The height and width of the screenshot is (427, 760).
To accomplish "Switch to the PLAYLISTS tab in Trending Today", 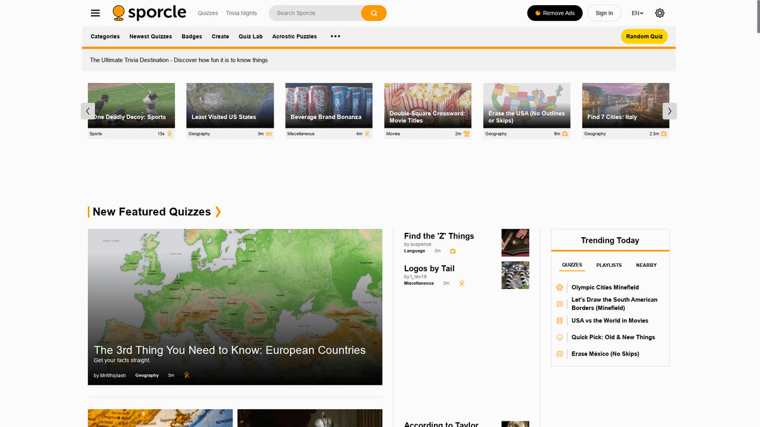I will point(609,265).
